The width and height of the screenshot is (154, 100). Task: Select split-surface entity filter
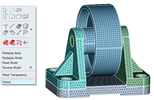point(12,33)
